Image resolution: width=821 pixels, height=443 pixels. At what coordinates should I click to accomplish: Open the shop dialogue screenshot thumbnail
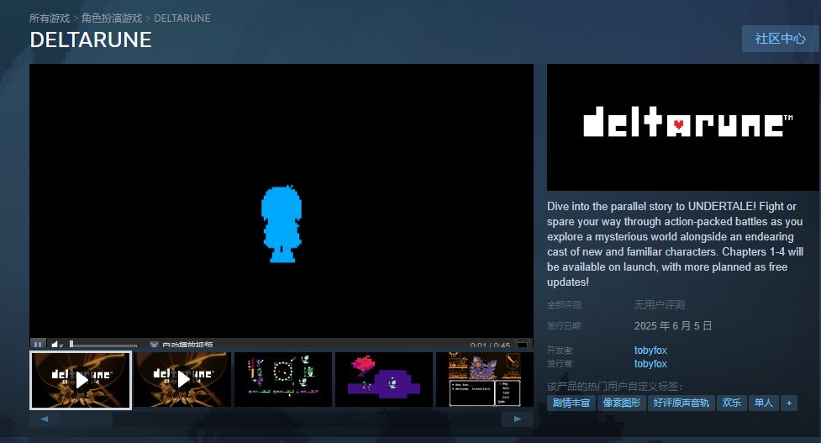(484, 380)
